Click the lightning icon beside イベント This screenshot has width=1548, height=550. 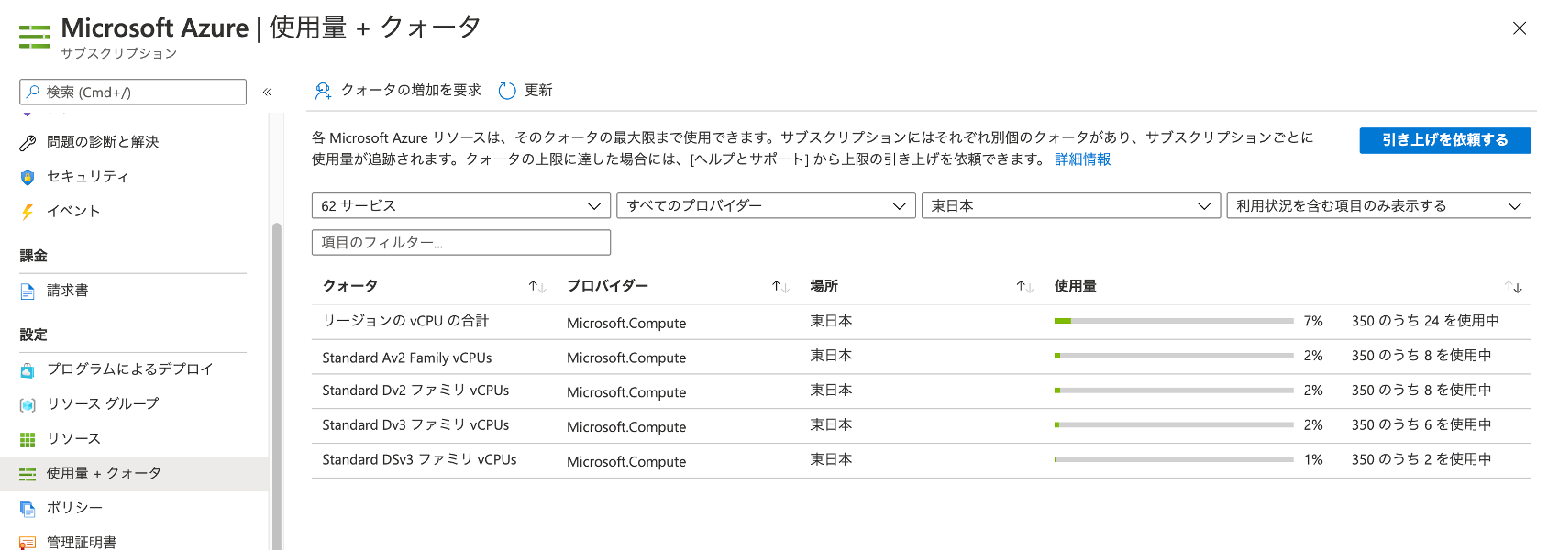[28, 212]
